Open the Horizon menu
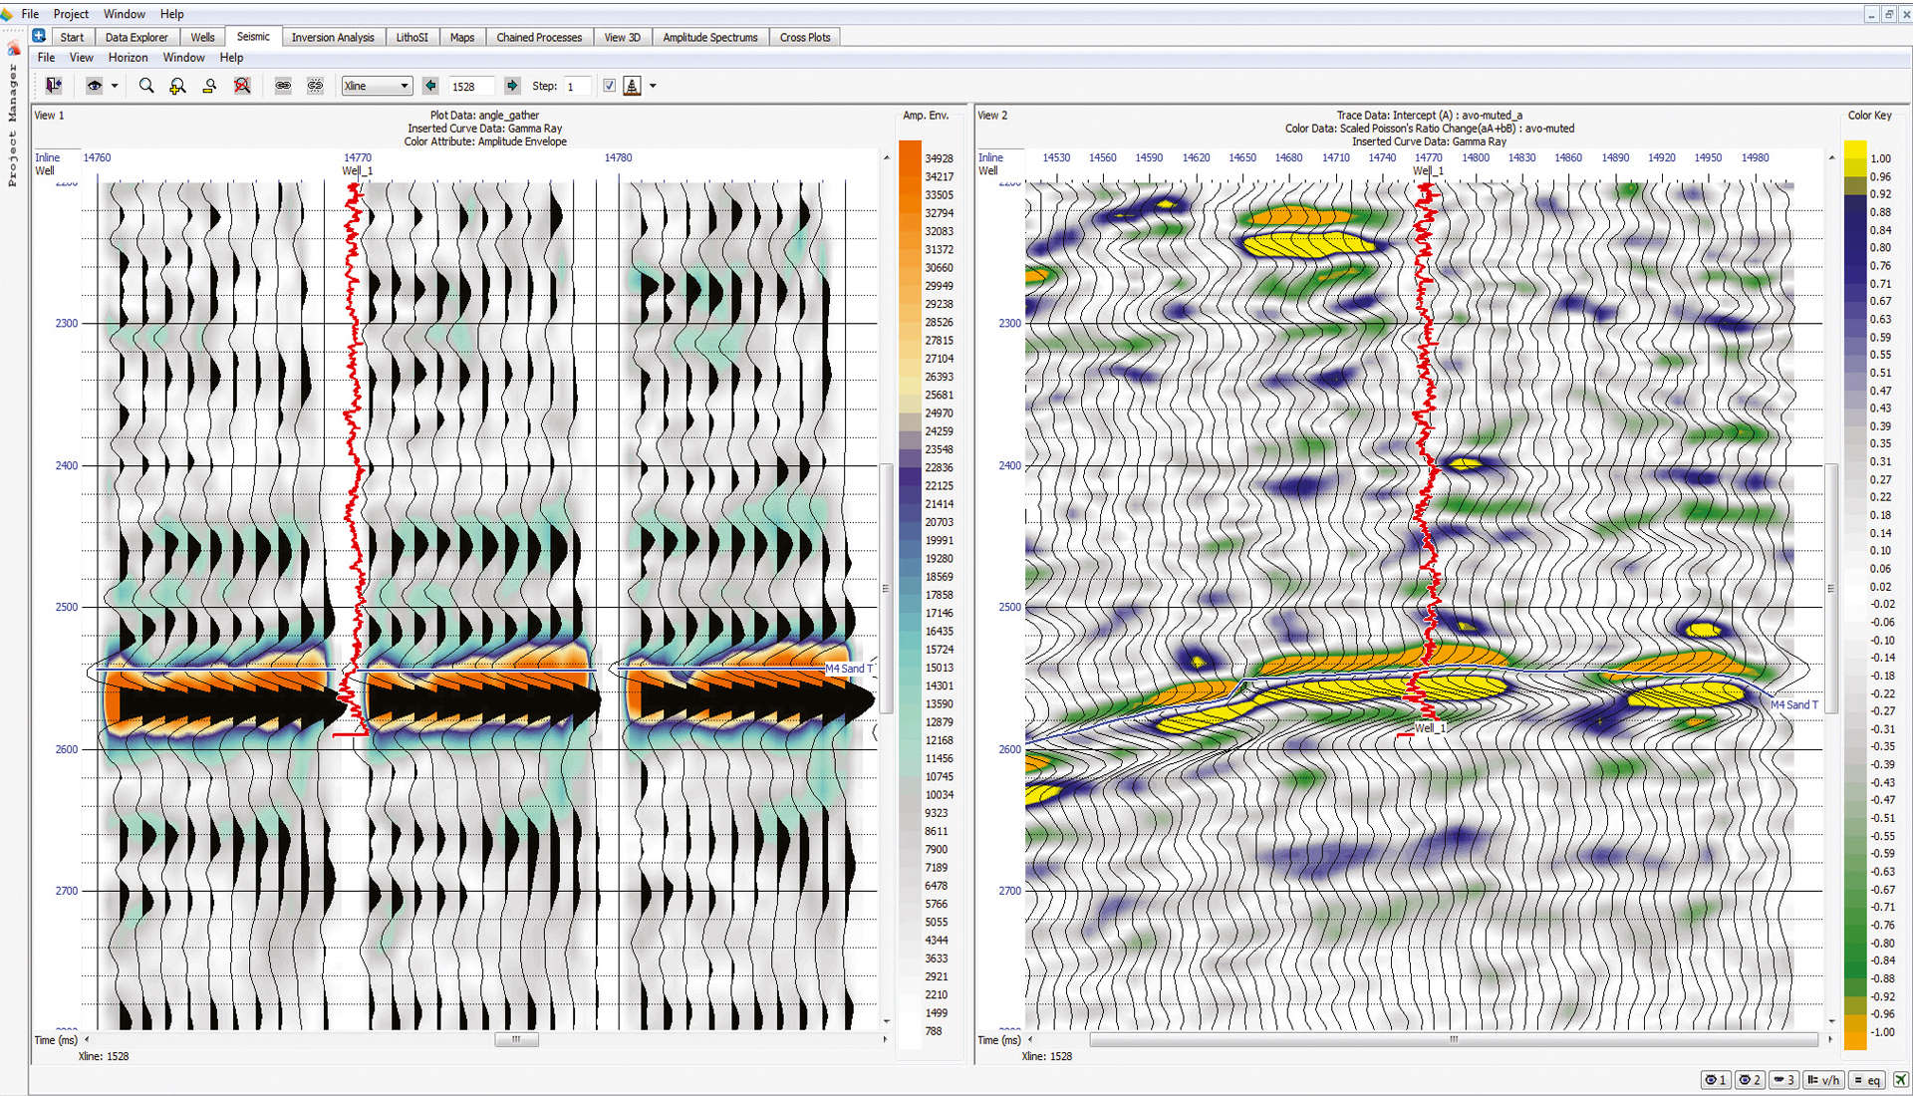The height and width of the screenshot is (1096, 1913). 128,57
